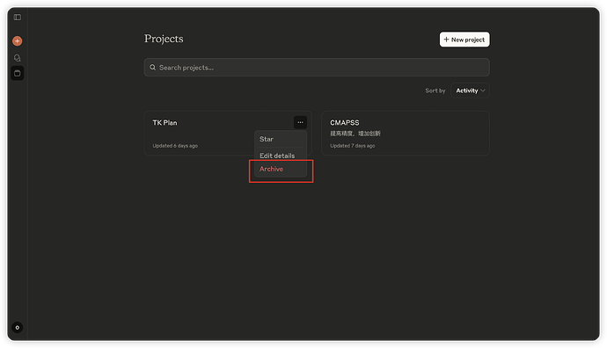Create a new project
The height and width of the screenshot is (348, 607).
click(x=464, y=40)
